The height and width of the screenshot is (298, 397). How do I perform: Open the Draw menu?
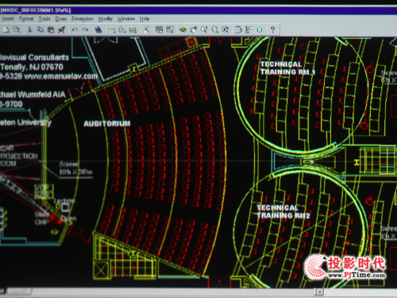(x=61, y=19)
